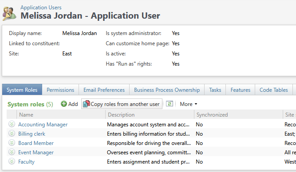Image resolution: width=296 pixels, height=172 pixels.
Task: Open the More dropdown menu
Action: pos(189,104)
